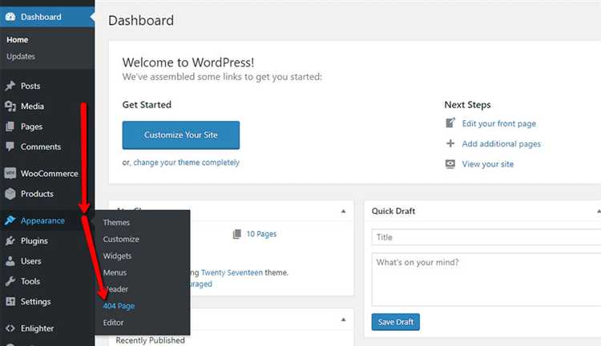Screen dimensions: 601x346
Task: Collapse the At a Glance panel arrow
Action: click(343, 211)
